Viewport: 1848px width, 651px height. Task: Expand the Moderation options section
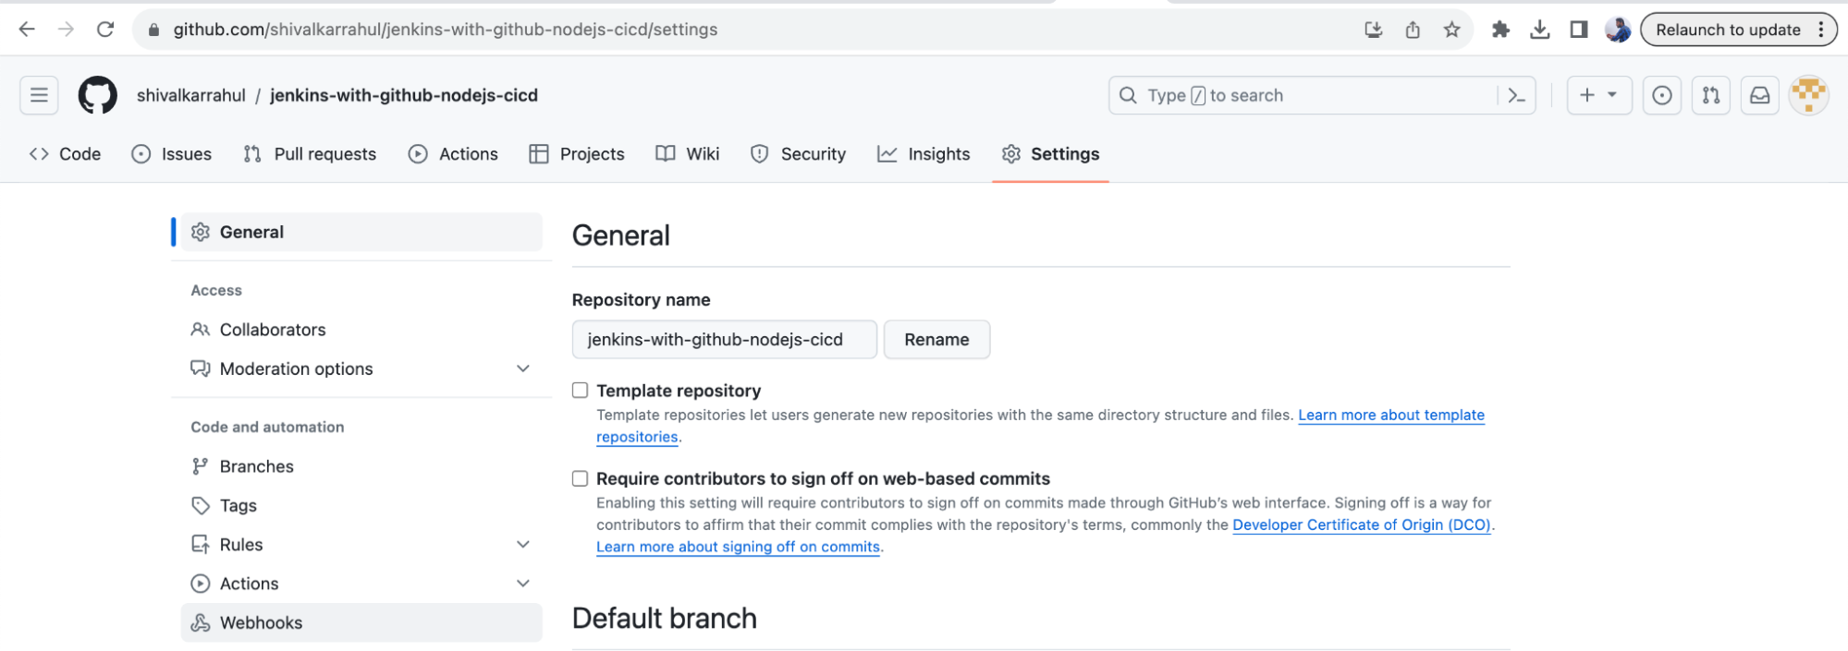[523, 368]
